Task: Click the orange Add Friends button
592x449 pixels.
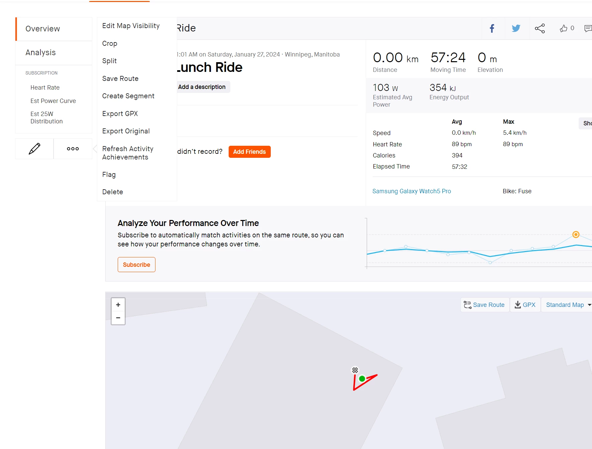Action: tap(250, 152)
